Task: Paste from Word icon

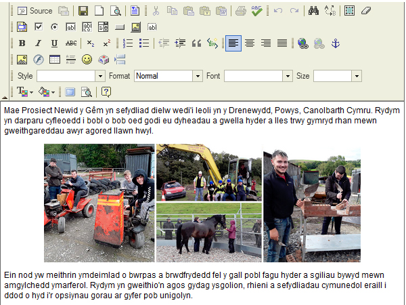Action: [x=221, y=11]
